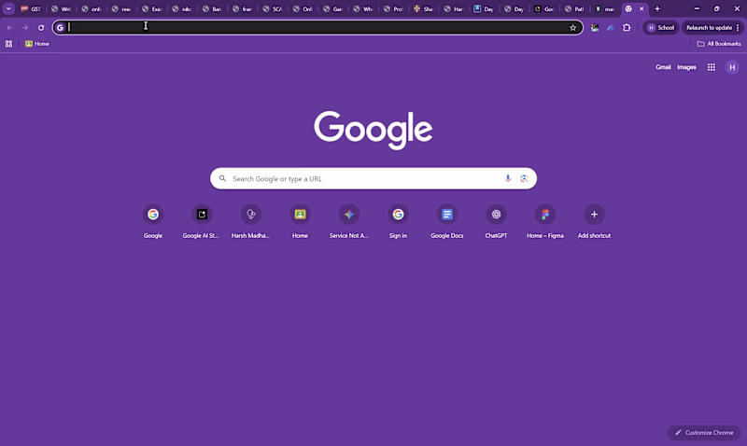The image size is (747, 446).
Task: Switch to the Ban tab
Action: pyautogui.click(x=212, y=8)
